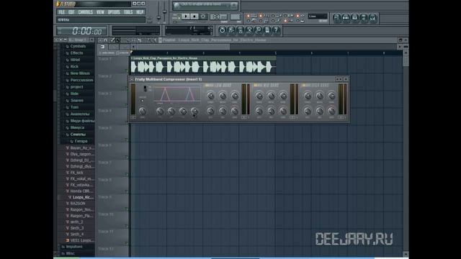The width and height of the screenshot is (461, 259).
Task: Open the CHANNELS menu
Action: pyautogui.click(x=85, y=12)
